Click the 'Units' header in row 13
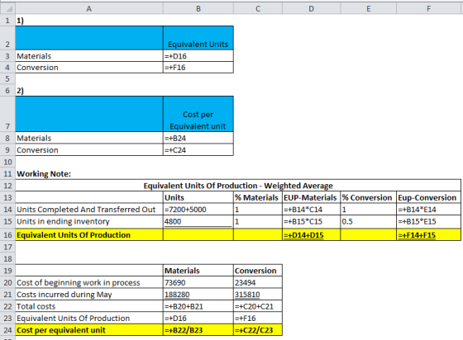 point(198,197)
